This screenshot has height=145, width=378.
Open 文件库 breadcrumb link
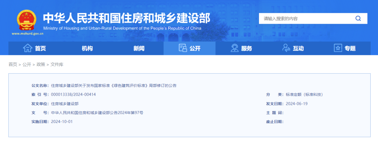(57, 65)
